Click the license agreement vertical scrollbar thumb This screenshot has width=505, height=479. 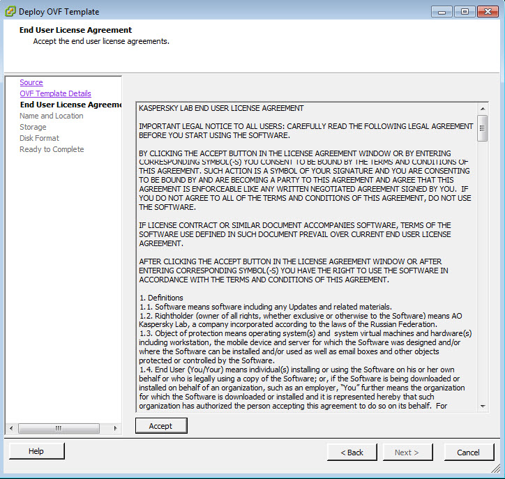pos(483,128)
